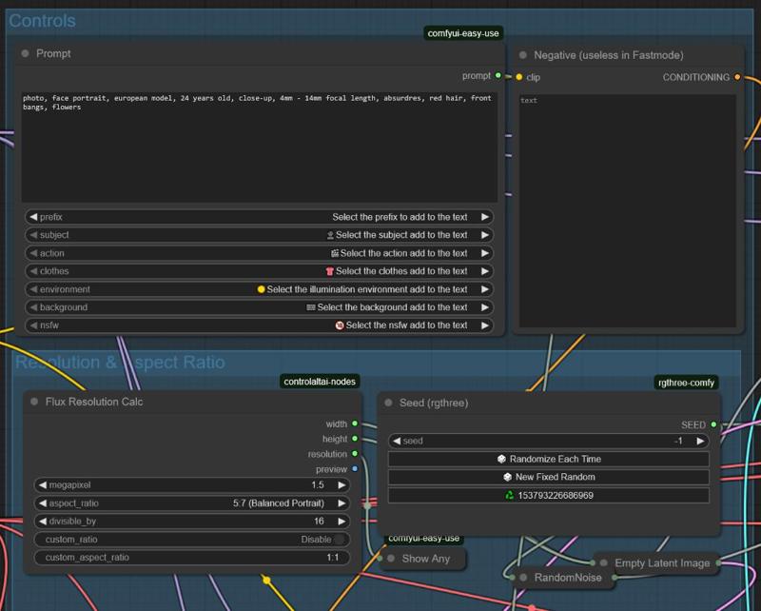Screen dimensions: 761x611
Task: Open the prefix selection dropdown
Action: [259, 217]
